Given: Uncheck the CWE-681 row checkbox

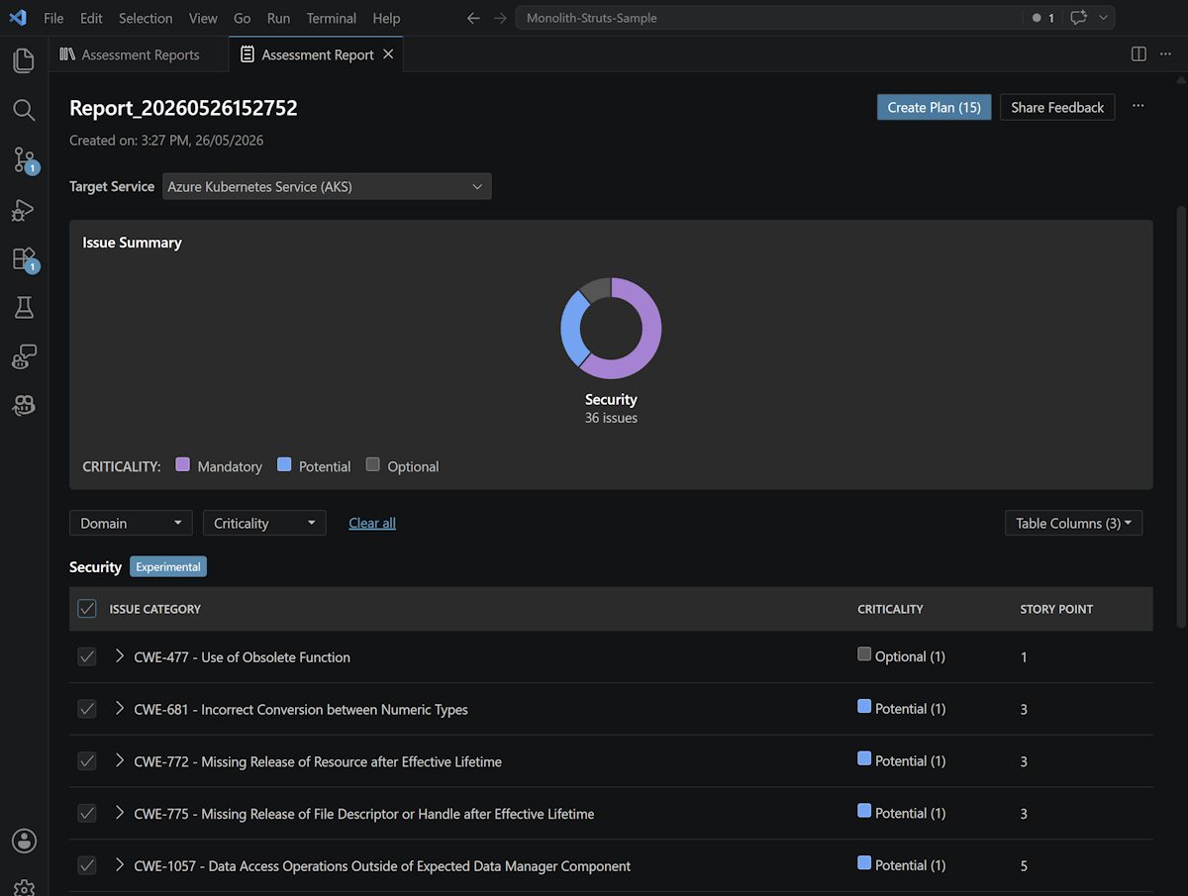Looking at the screenshot, I should click(x=87, y=709).
